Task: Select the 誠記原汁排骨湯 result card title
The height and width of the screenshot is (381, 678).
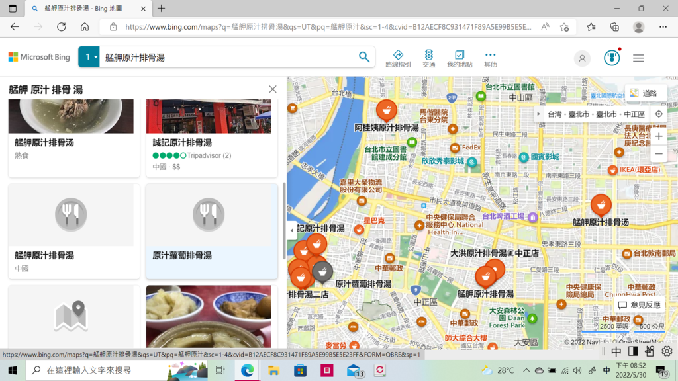Action: pos(182,143)
